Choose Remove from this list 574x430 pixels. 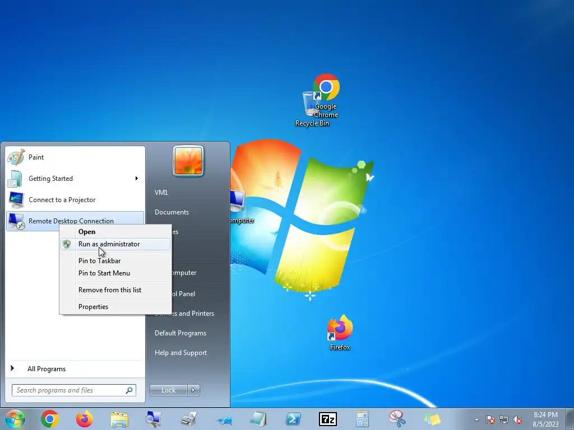115,290
